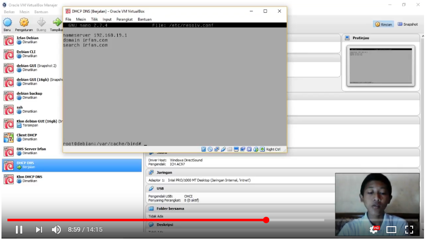The height and width of the screenshot is (240, 425).
Task: Select the Klon DHCP DNS machine
Action: pos(72,179)
